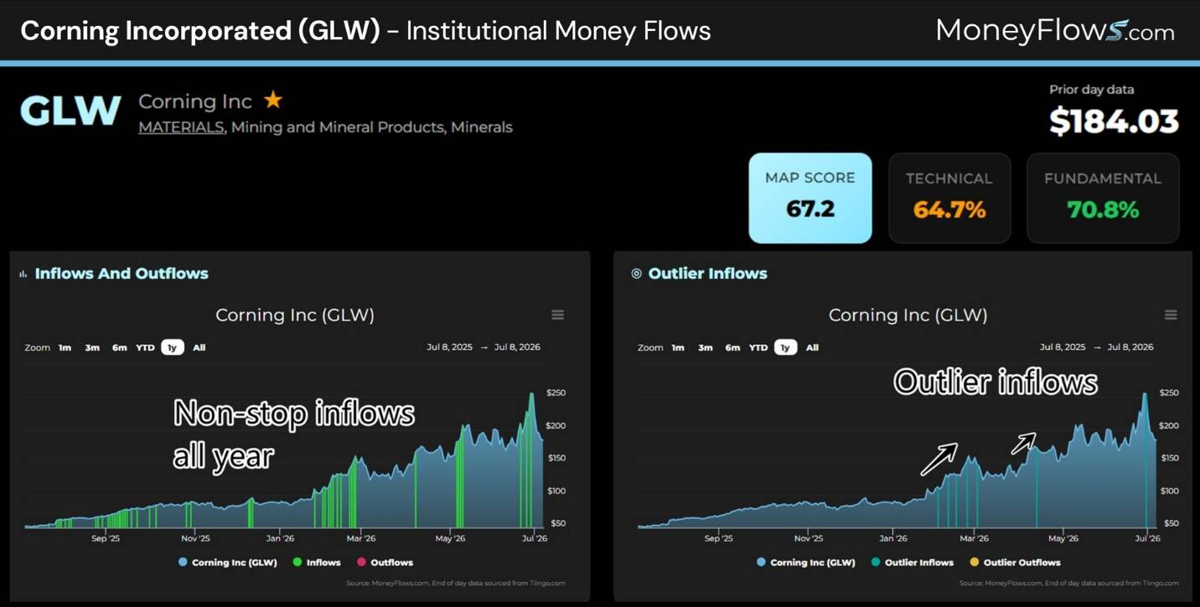This screenshot has height=607, width=1200.
Task: Select All zoom on the Inflows And Outflows chart
Action: pos(199,347)
